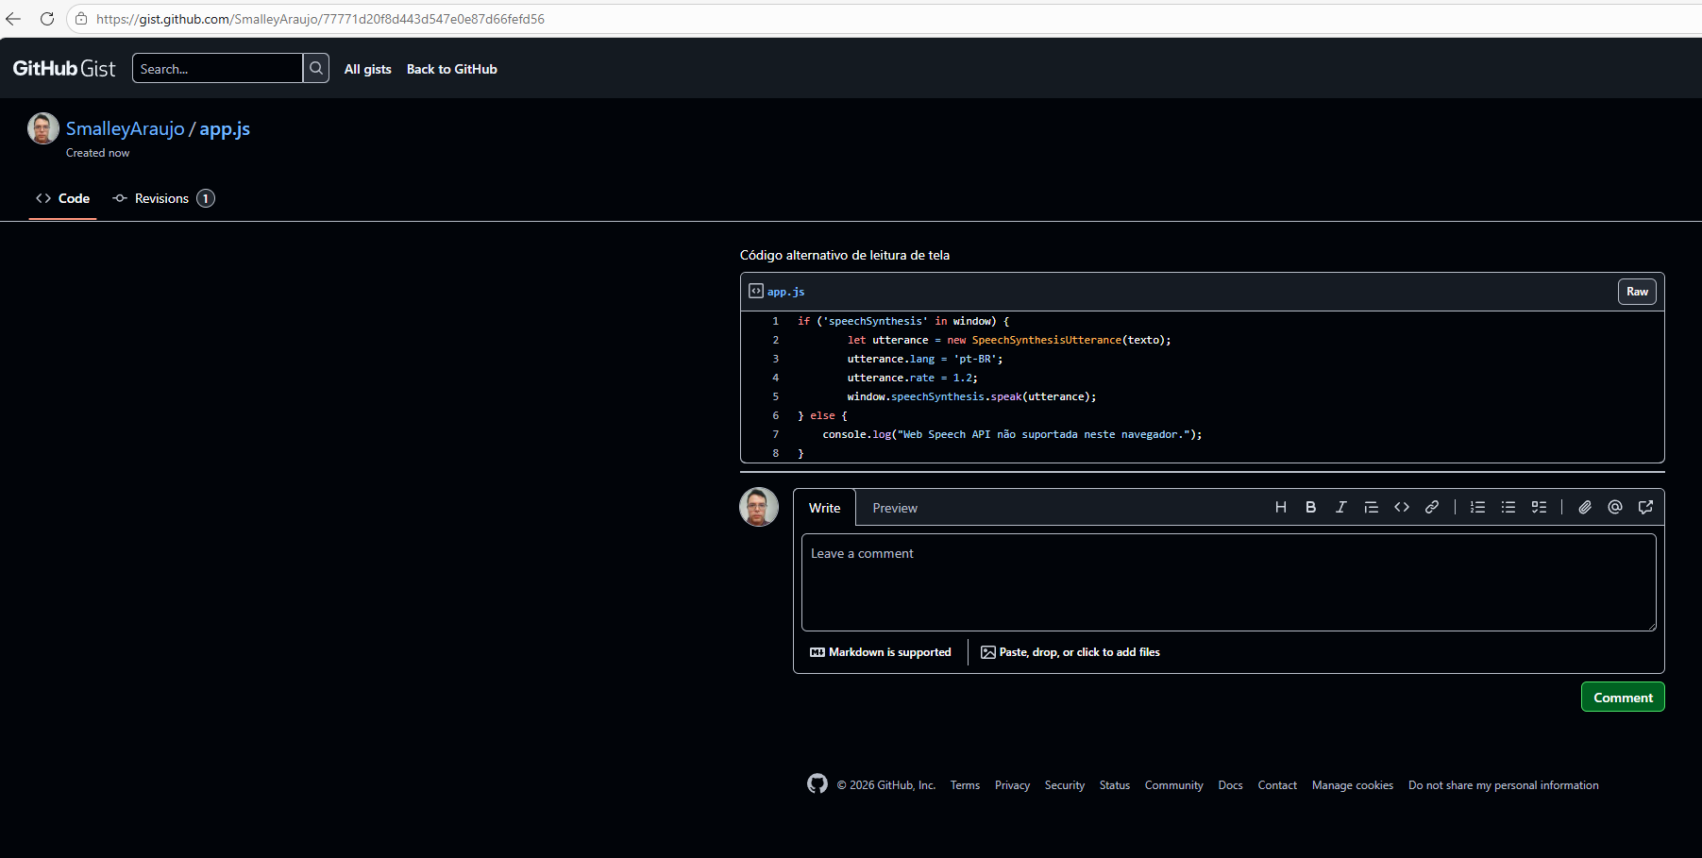This screenshot has height=858, width=1702.
Task: Focus the Search gists field
Action: pos(217,68)
